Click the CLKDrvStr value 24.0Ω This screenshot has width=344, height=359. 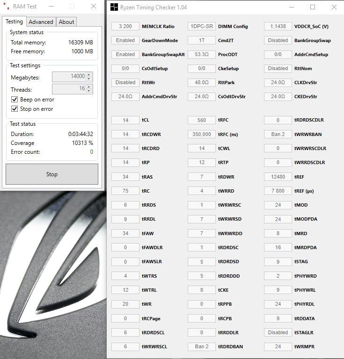point(278,82)
